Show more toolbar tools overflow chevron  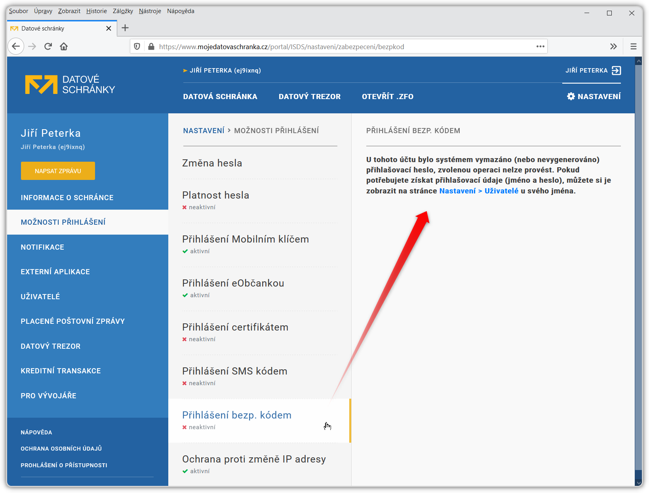[x=613, y=46]
